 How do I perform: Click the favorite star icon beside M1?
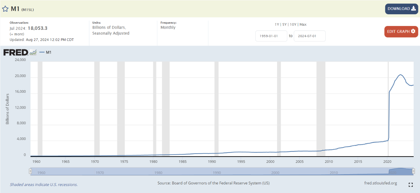[x=5, y=9]
